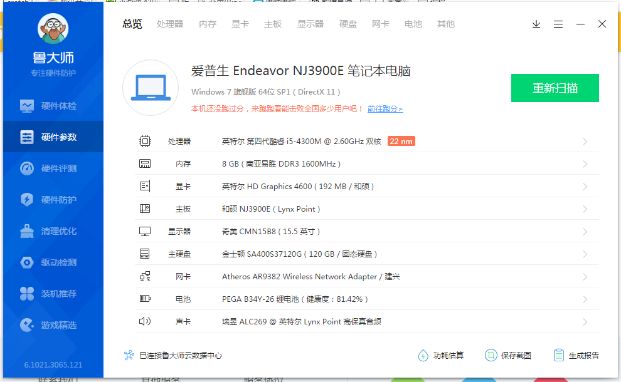This screenshot has width=621, height=382.
Task: Open 硬件体检 in the sidebar
Action: [x=53, y=106]
